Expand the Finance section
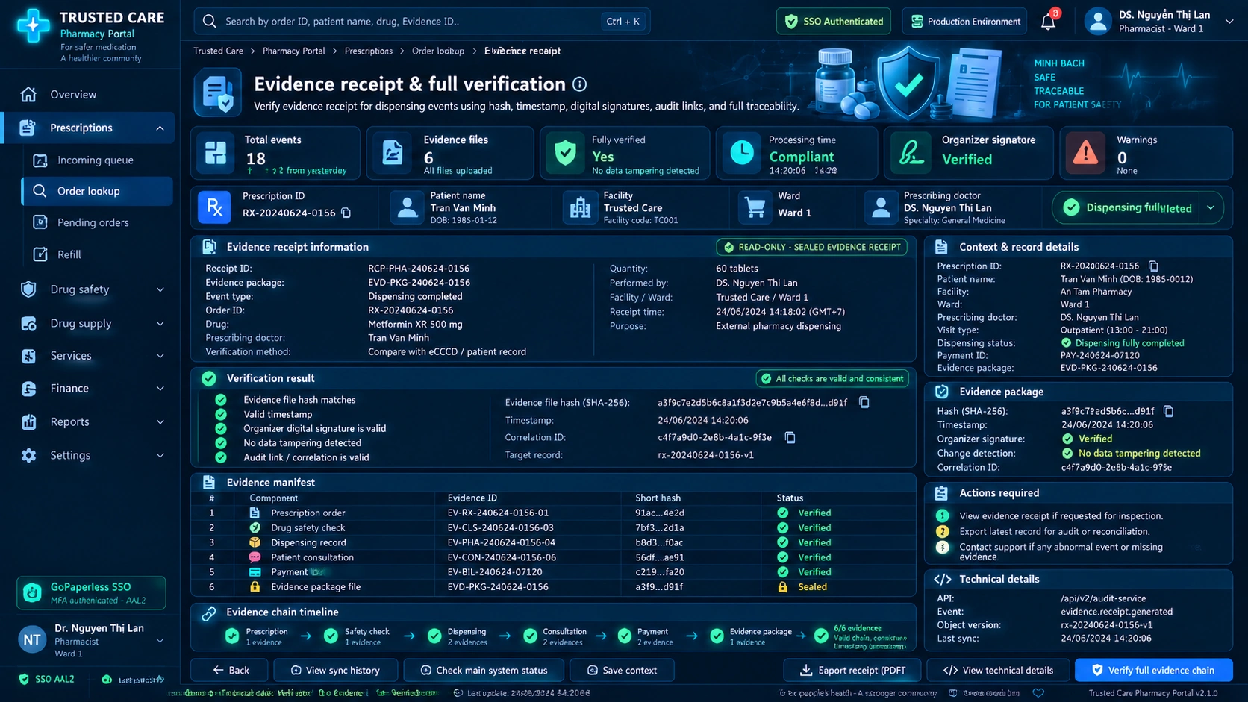This screenshot has width=1248, height=702. tap(160, 389)
